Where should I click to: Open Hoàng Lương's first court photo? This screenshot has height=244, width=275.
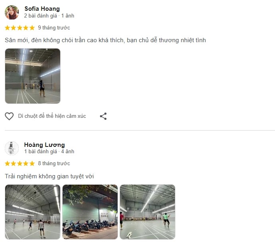(33, 212)
